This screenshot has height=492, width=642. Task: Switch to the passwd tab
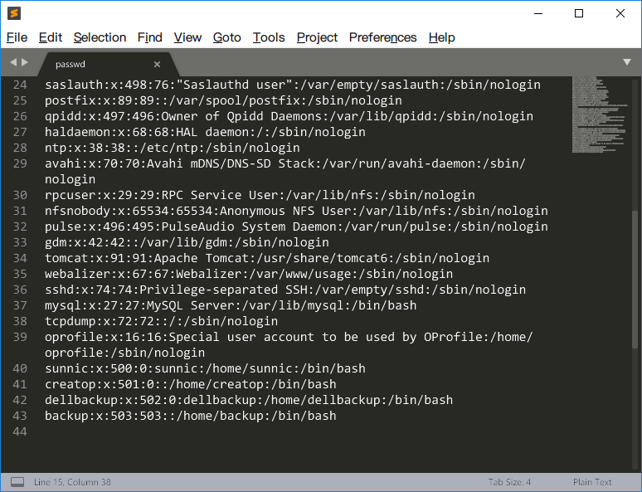click(109, 65)
